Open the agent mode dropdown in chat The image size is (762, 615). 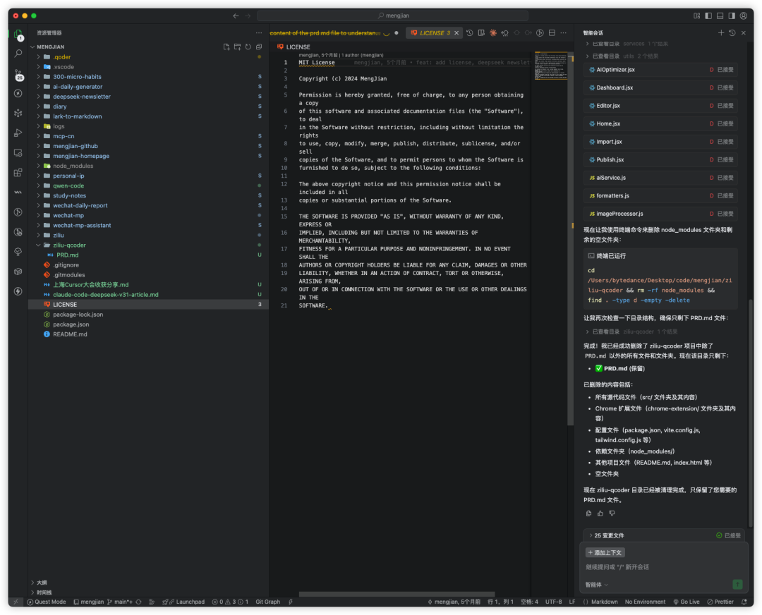596,585
